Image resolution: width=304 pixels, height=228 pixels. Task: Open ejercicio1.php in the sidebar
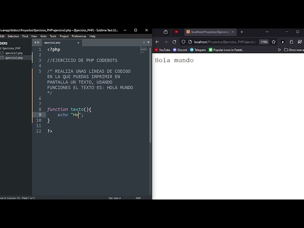click(14, 53)
